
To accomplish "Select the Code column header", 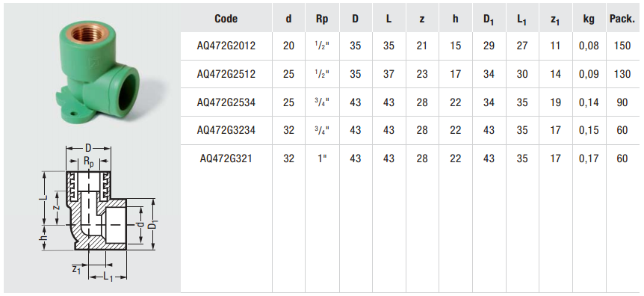I will click(226, 19).
